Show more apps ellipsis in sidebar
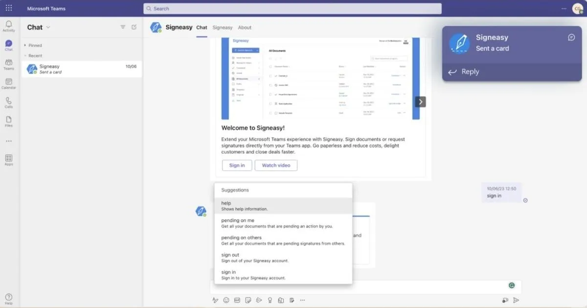This screenshot has height=308, width=587. (9, 141)
